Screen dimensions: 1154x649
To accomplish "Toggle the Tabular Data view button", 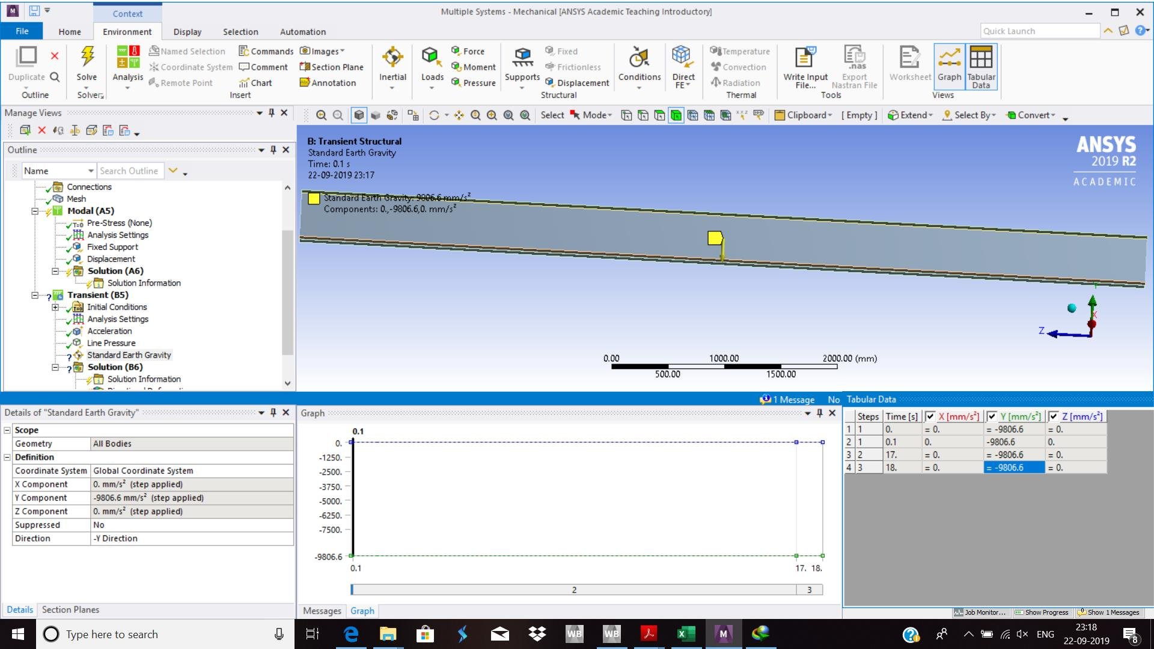I will click(x=981, y=67).
